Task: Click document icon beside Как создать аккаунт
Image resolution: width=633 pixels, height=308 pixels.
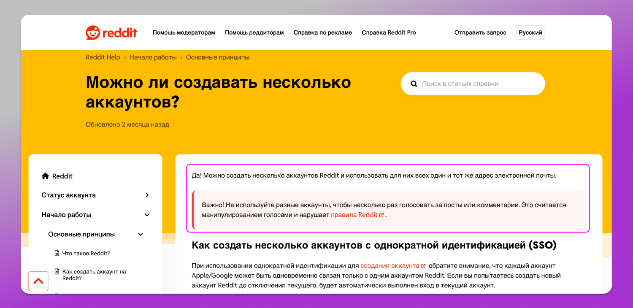Action: pos(57,272)
